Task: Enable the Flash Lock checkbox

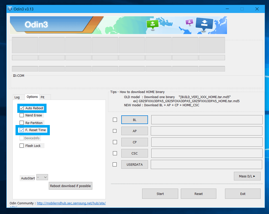Action: (x=22, y=146)
